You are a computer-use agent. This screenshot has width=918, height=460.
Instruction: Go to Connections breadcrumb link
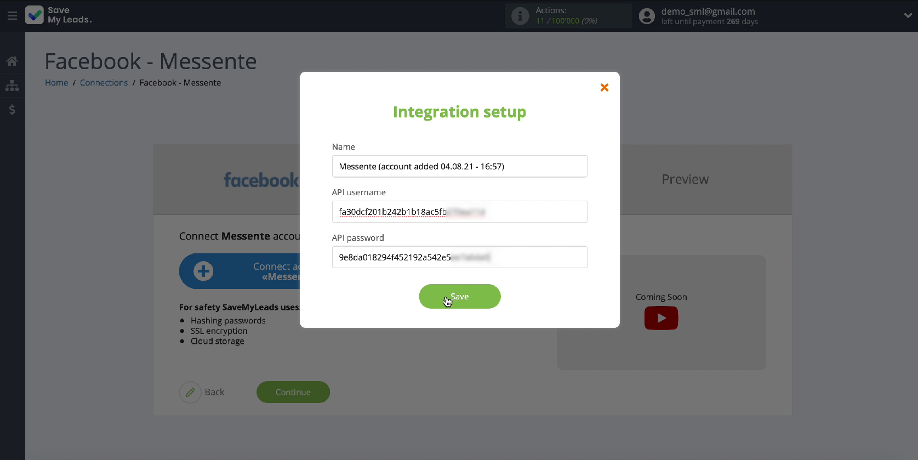[104, 83]
